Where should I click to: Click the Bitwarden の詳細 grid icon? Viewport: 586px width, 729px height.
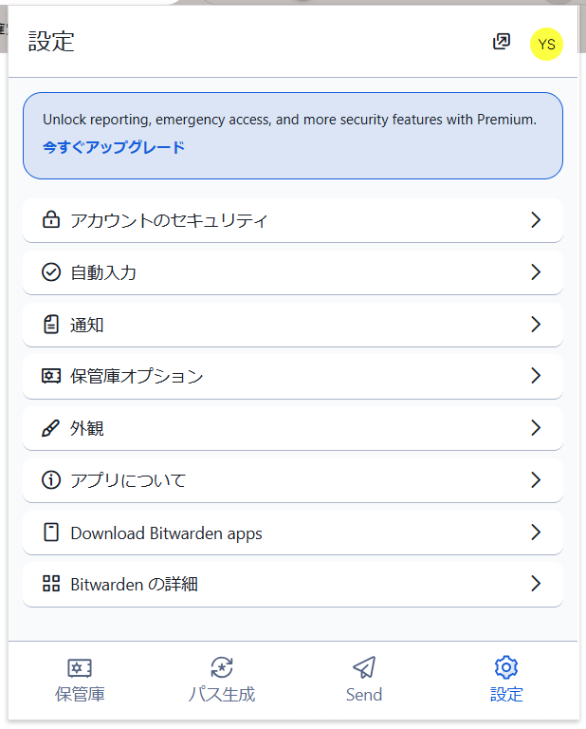[x=51, y=584]
